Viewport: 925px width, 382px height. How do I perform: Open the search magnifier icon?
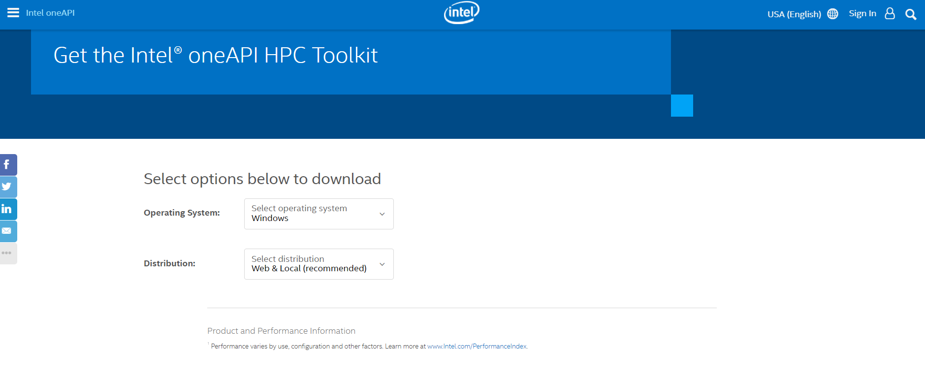[x=911, y=14]
